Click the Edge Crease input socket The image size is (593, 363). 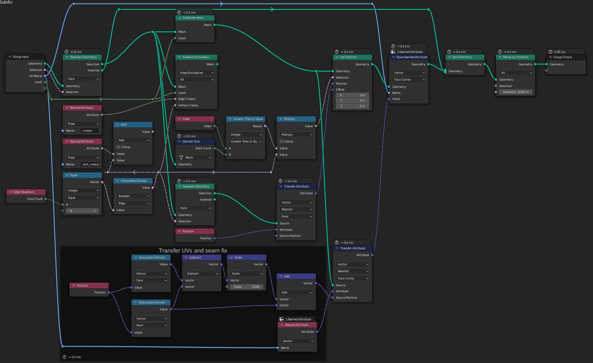tap(175, 99)
